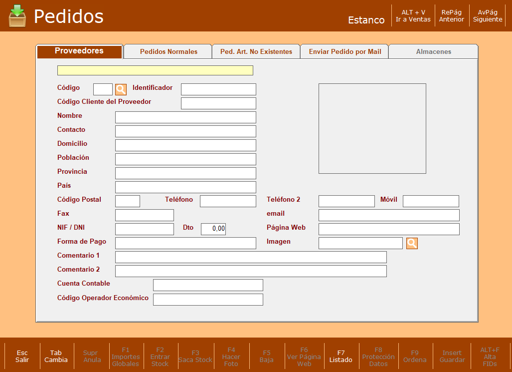This screenshot has width=512, height=372.
Task: Open supplier search next to Código field
Action: pos(121,89)
